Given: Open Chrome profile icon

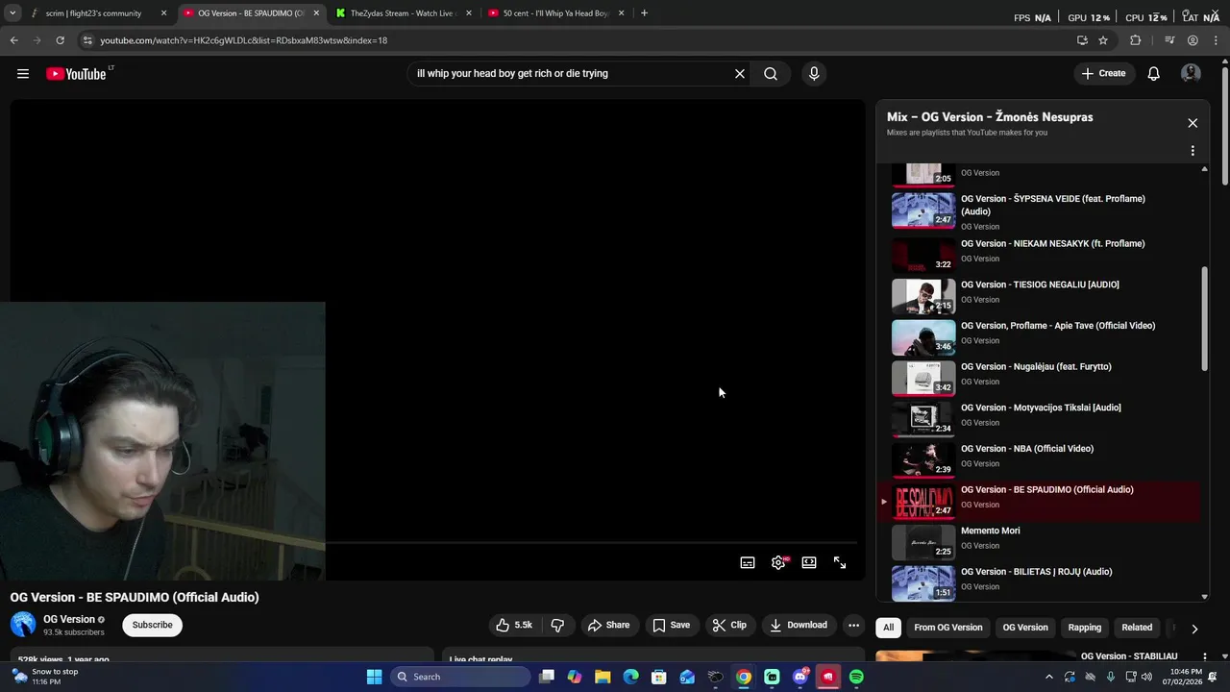Looking at the screenshot, I should click(1193, 40).
